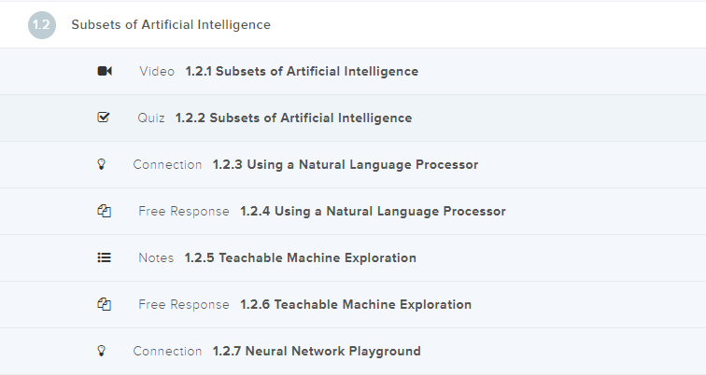The height and width of the screenshot is (375, 706).
Task: Click the Connection label in row 1.2.7
Action: pos(167,352)
